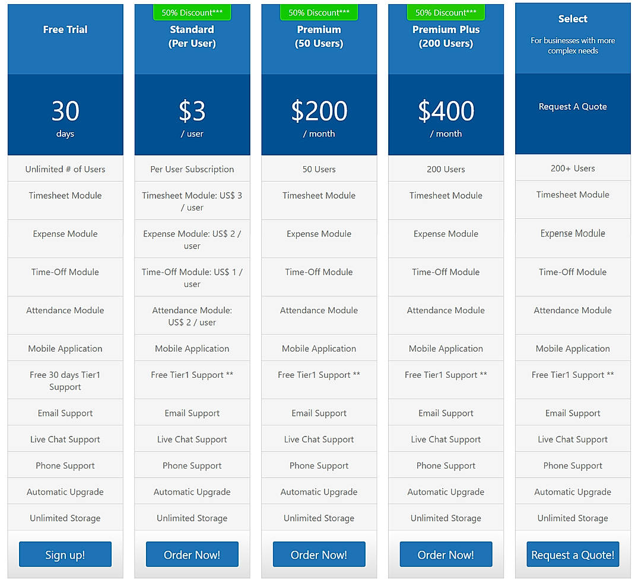Click Email Support in Free Trial column
Viewport: 635px width, 583px height.
(x=65, y=413)
